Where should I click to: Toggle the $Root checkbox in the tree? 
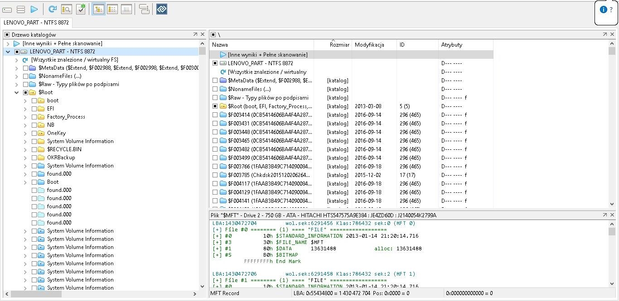tap(25, 92)
